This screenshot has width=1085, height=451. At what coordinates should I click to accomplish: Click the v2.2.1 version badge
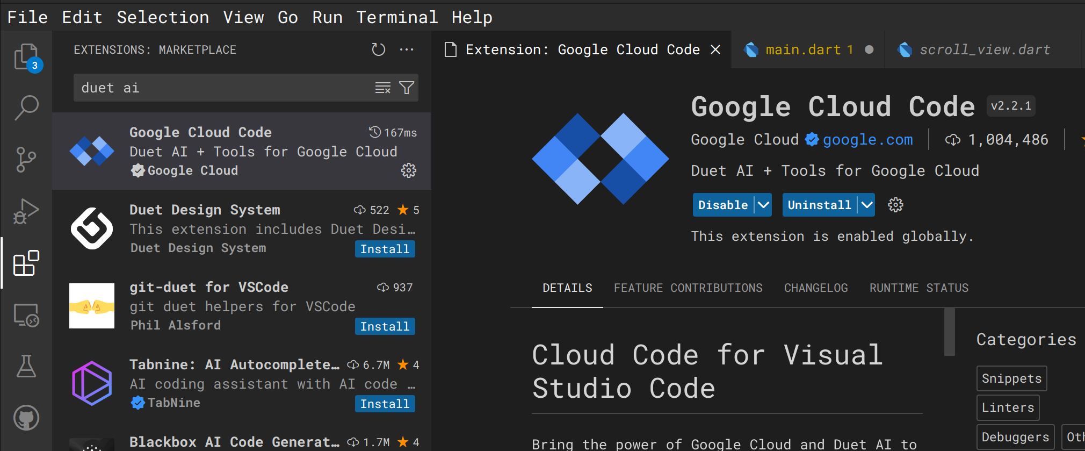tap(1011, 105)
